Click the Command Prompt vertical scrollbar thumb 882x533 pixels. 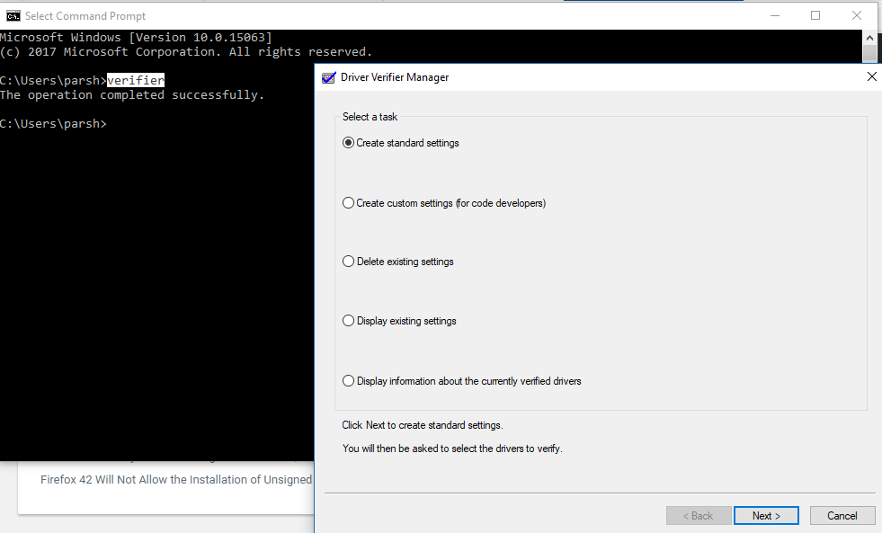click(x=869, y=54)
